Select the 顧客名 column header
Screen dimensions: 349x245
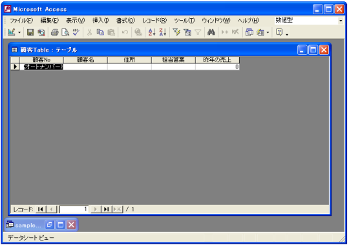[x=85, y=59]
